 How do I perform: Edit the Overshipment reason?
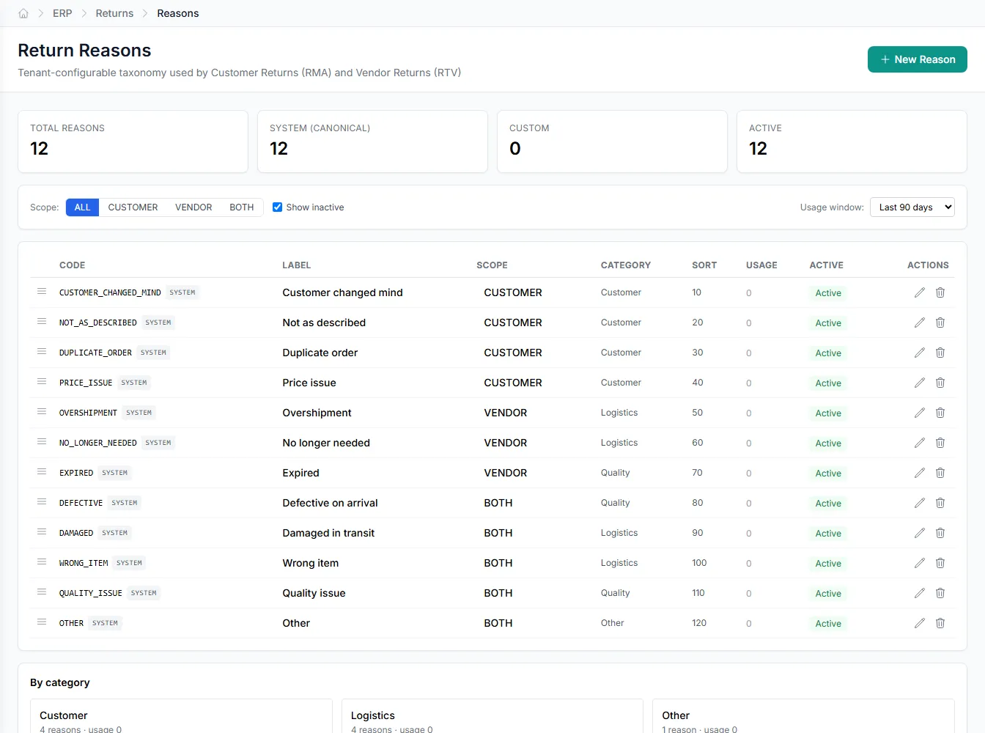(920, 413)
